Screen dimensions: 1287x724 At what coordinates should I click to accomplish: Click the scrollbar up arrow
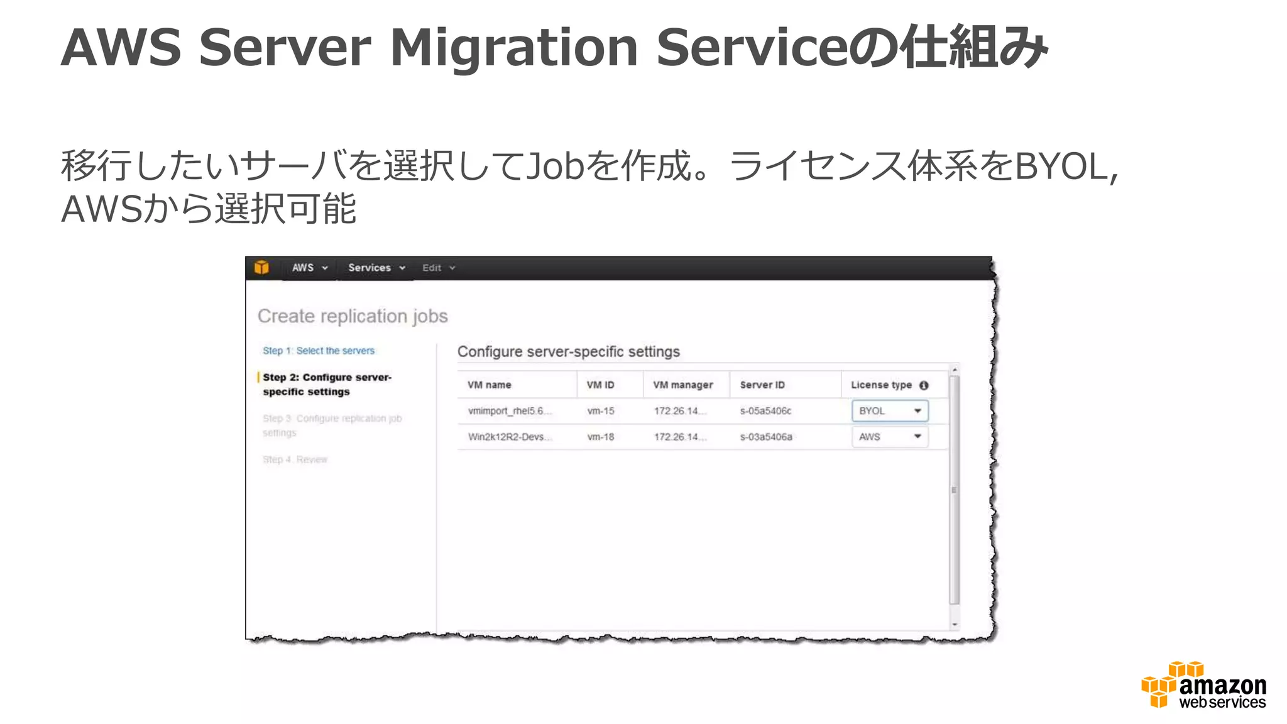(955, 370)
